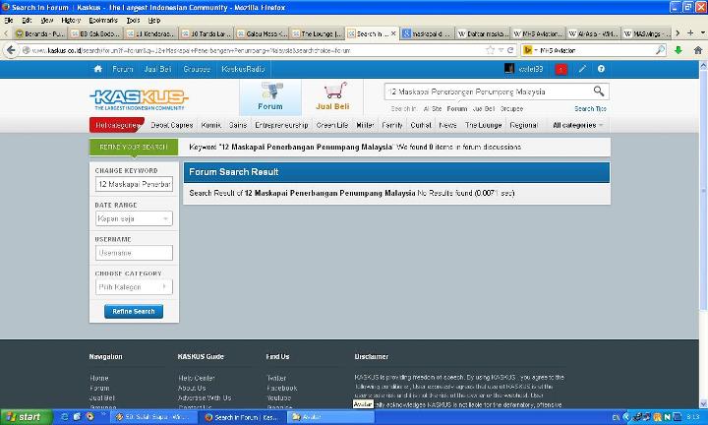Click the KASKUS logo
708x425 pixels.
pyautogui.click(x=139, y=99)
